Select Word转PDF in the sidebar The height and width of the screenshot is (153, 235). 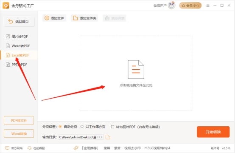point(19,46)
